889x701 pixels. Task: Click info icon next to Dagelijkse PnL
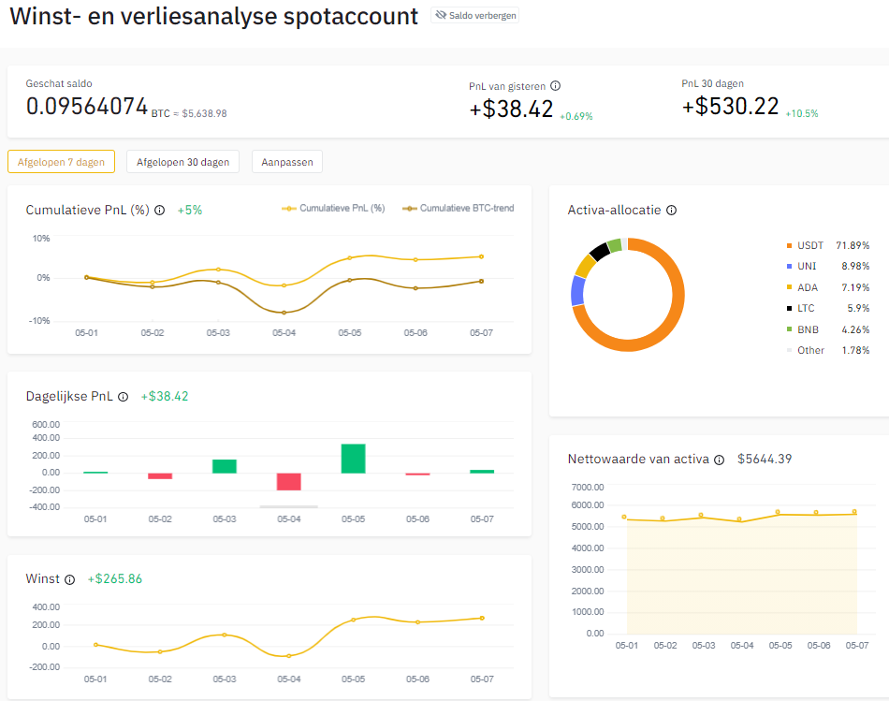coord(124,397)
